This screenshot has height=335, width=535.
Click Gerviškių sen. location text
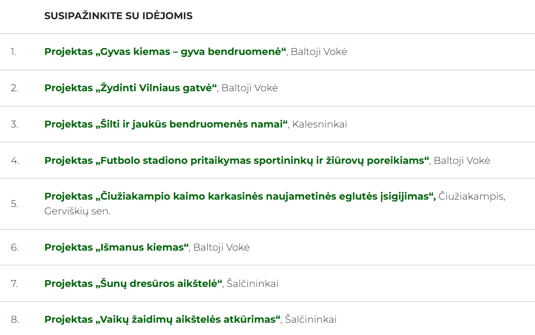(x=77, y=211)
